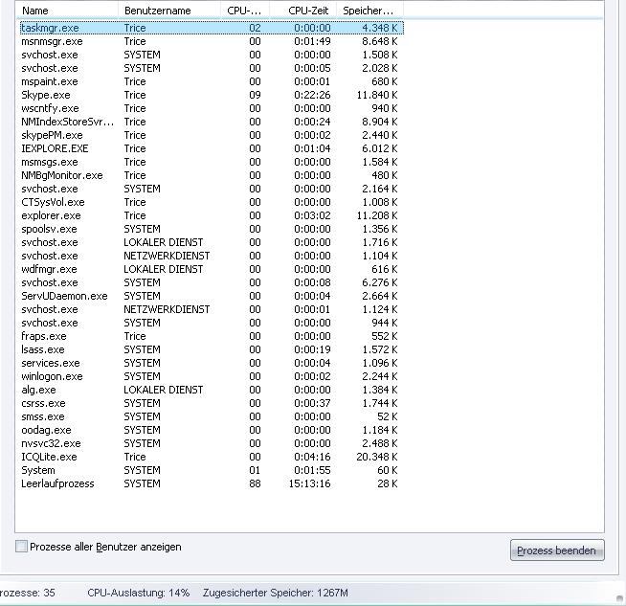This screenshot has height=606, width=626.
Task: Click the svchost.exe row with 1.508 K
Action: pyautogui.click(x=212, y=55)
